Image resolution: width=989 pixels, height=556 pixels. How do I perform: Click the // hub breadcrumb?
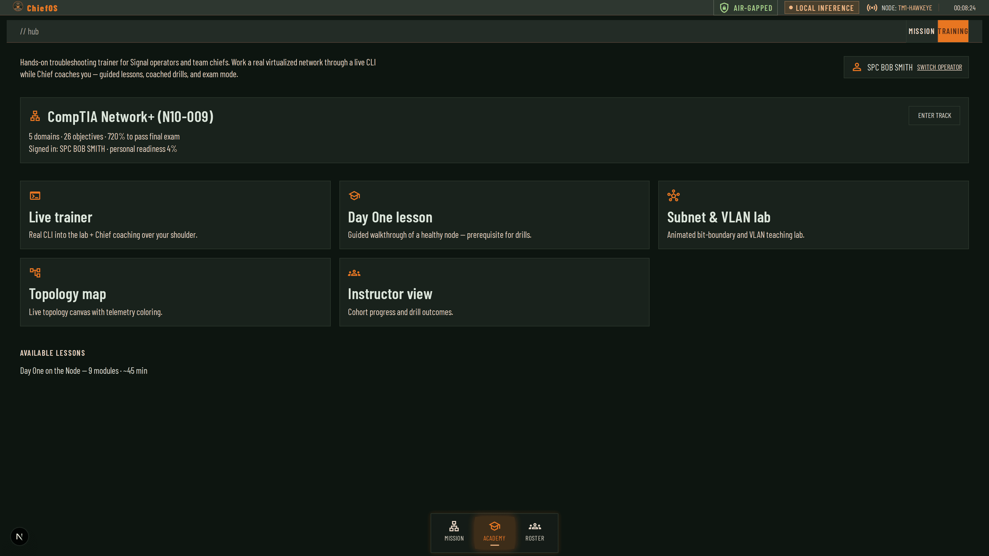click(x=29, y=31)
